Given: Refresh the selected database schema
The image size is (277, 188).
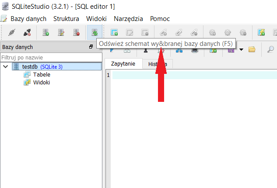Looking at the screenshot, I should click(95, 32).
